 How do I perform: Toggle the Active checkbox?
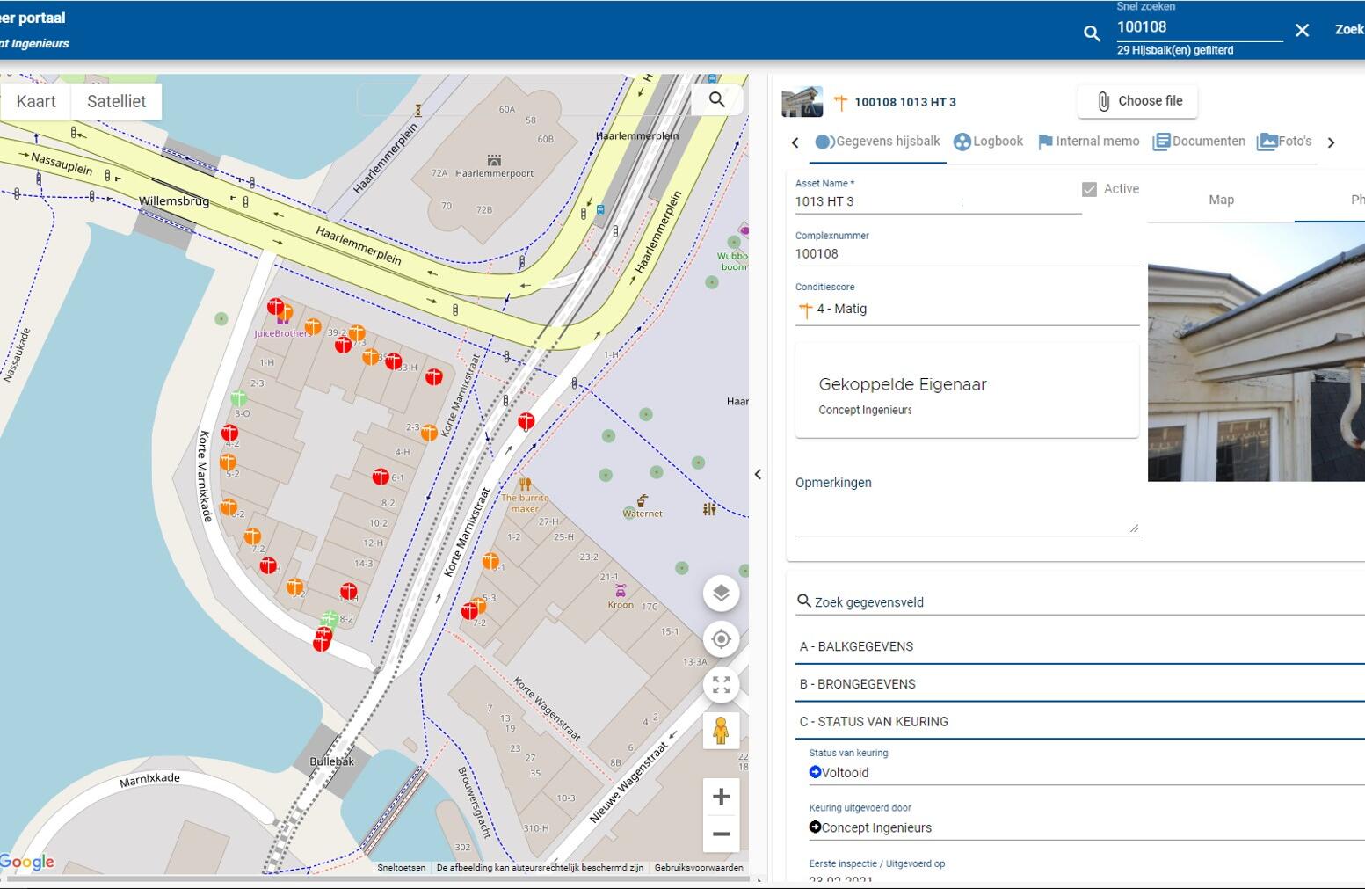pos(1089,189)
